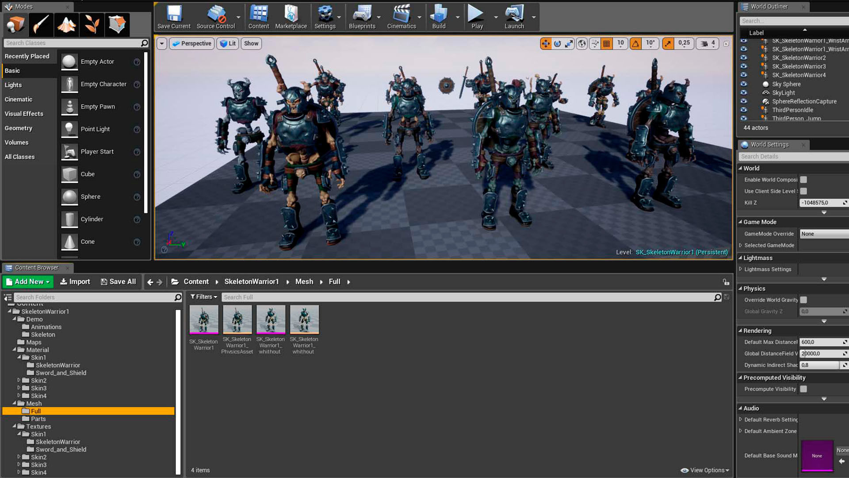Select the Visual Effects category
The image size is (849, 478).
24,114
